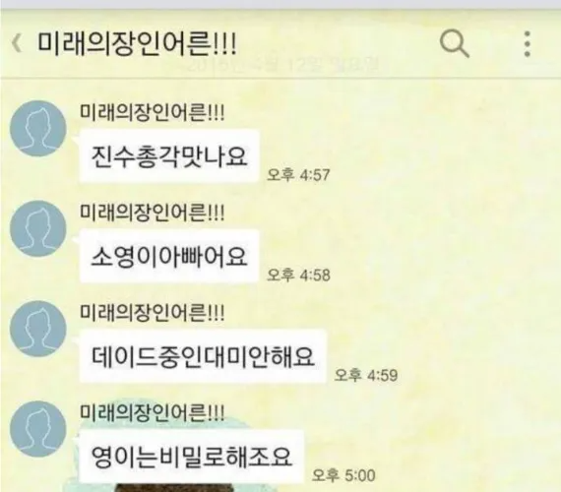
Task: Tap the sender name above the 영이는비밀로해조요 message
Action: (152, 413)
